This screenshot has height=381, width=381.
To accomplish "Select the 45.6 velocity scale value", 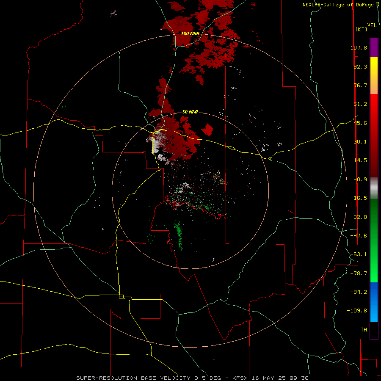I will [360, 123].
